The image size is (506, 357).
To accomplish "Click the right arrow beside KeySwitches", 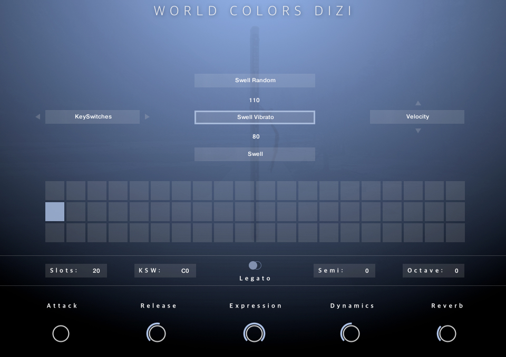I will (x=147, y=117).
